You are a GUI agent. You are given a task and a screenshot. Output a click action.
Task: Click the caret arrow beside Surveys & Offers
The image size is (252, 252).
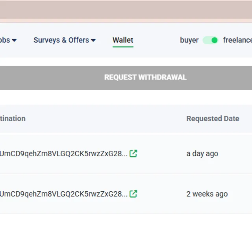[x=93, y=40]
